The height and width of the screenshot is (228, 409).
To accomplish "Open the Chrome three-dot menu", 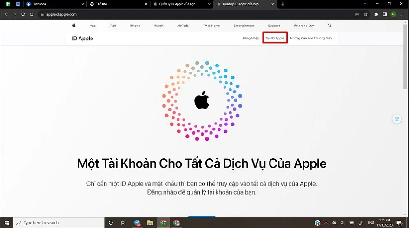I will point(402,14).
